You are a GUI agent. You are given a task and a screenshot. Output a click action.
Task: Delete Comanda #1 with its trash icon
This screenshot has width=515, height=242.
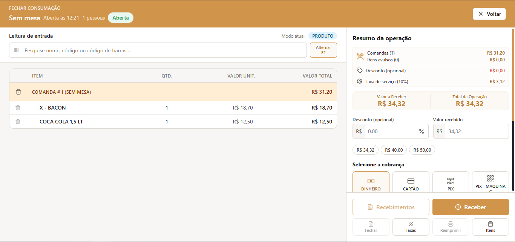tap(18, 92)
